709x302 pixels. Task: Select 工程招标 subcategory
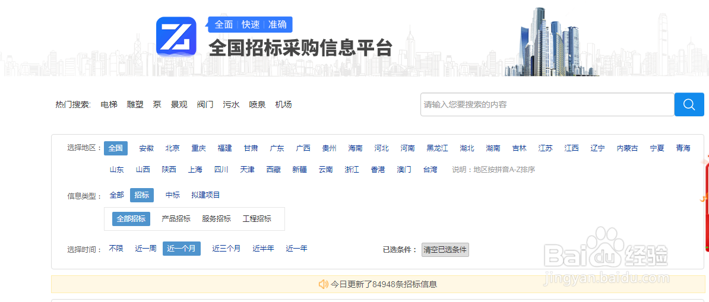[x=257, y=219]
